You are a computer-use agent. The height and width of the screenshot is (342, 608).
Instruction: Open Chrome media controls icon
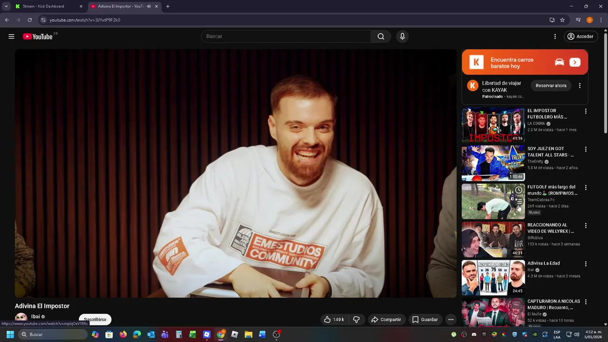(578, 20)
